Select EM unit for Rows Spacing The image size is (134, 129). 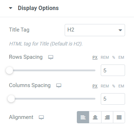click(x=121, y=57)
